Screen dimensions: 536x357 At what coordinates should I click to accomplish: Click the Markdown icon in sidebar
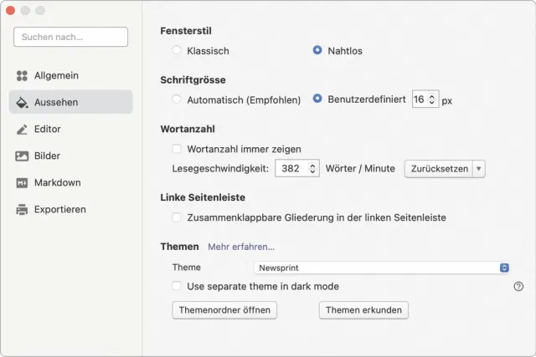[x=23, y=182]
